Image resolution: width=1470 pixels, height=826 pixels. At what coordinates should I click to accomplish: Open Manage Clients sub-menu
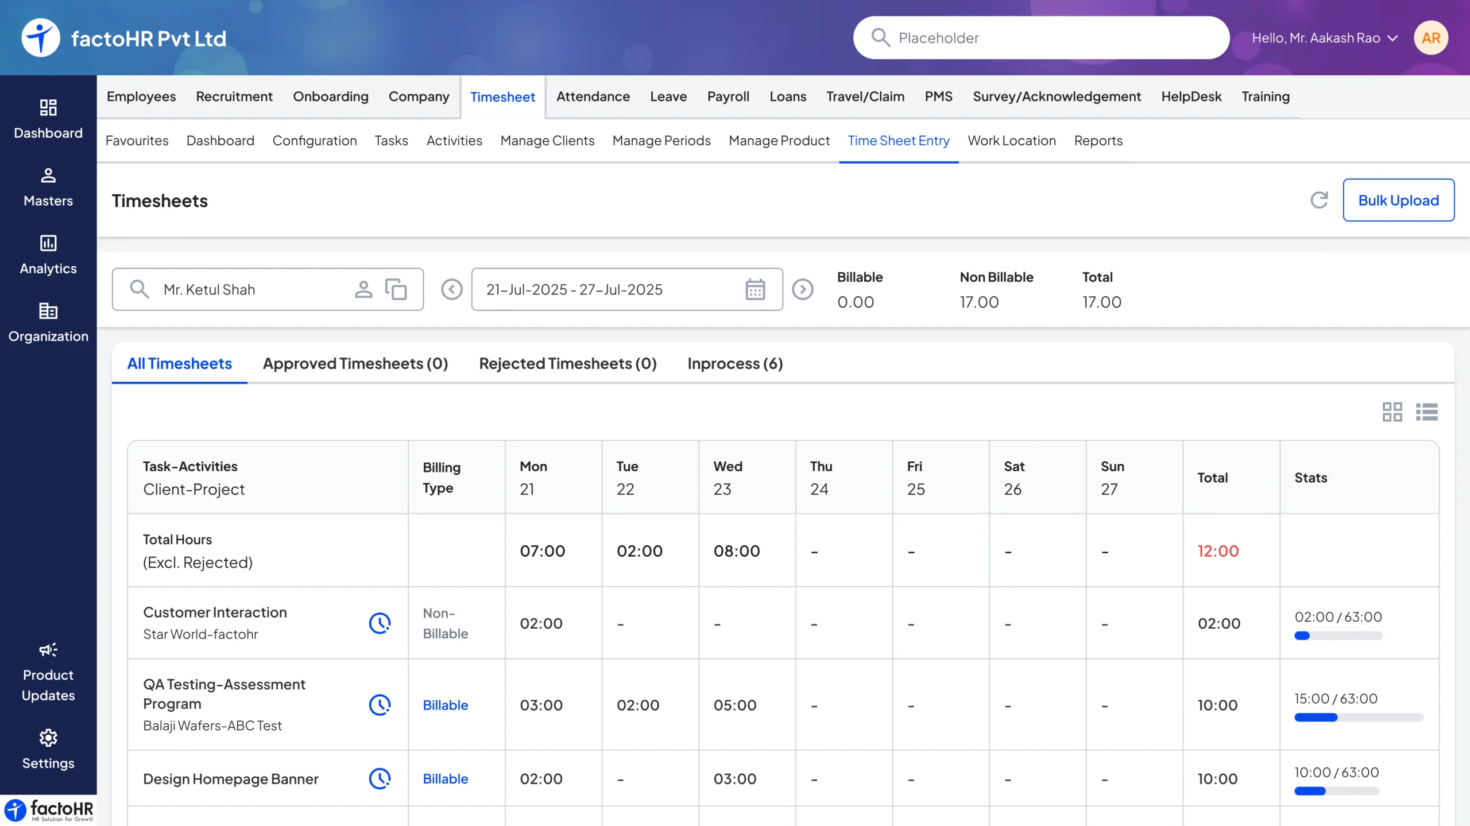[x=547, y=141]
